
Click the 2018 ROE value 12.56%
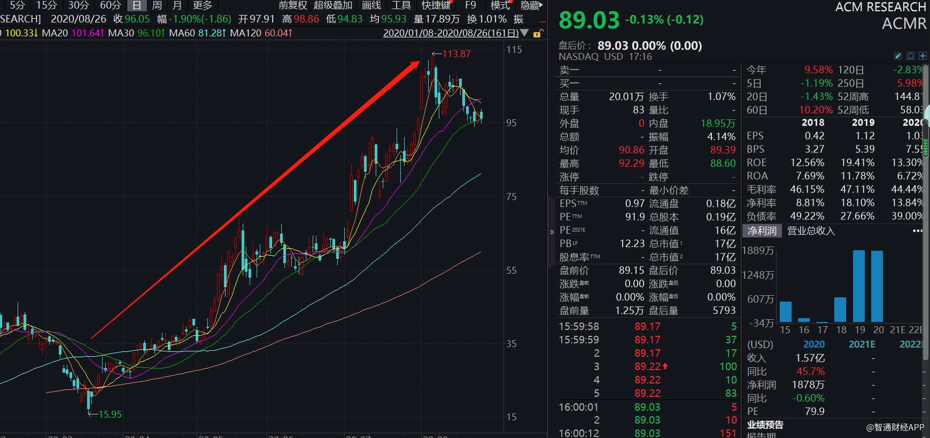tap(807, 163)
